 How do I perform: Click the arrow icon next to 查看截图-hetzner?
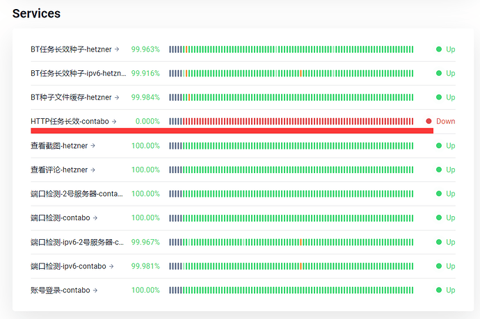(93, 146)
